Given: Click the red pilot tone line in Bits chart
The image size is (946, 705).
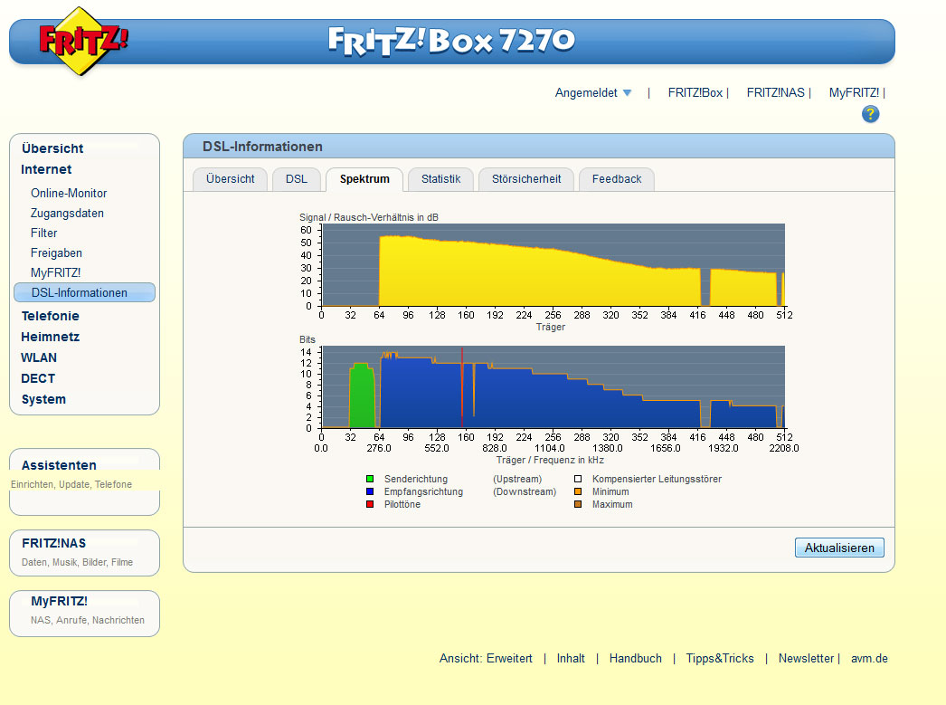Looking at the screenshot, I should (462, 387).
